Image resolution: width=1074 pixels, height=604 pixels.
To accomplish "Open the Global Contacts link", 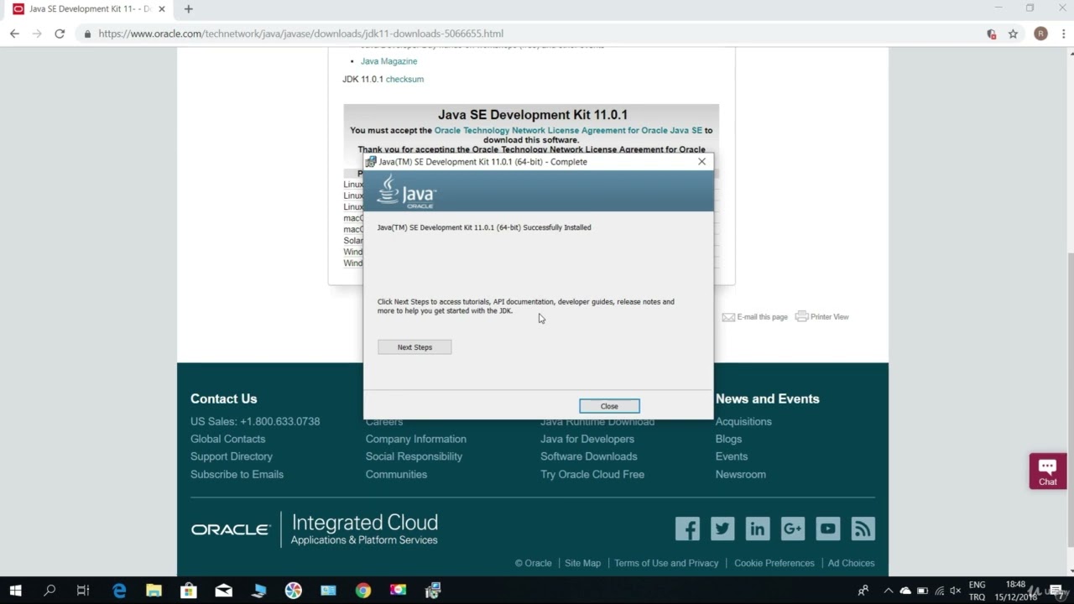I will pos(227,439).
